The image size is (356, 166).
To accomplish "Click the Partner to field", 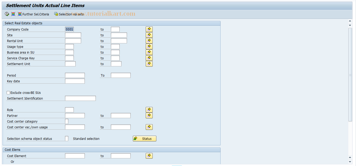I will (121, 116).
